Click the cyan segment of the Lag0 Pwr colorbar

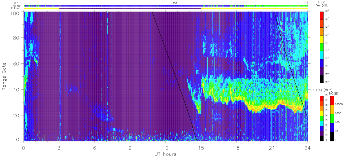coord(322,54)
